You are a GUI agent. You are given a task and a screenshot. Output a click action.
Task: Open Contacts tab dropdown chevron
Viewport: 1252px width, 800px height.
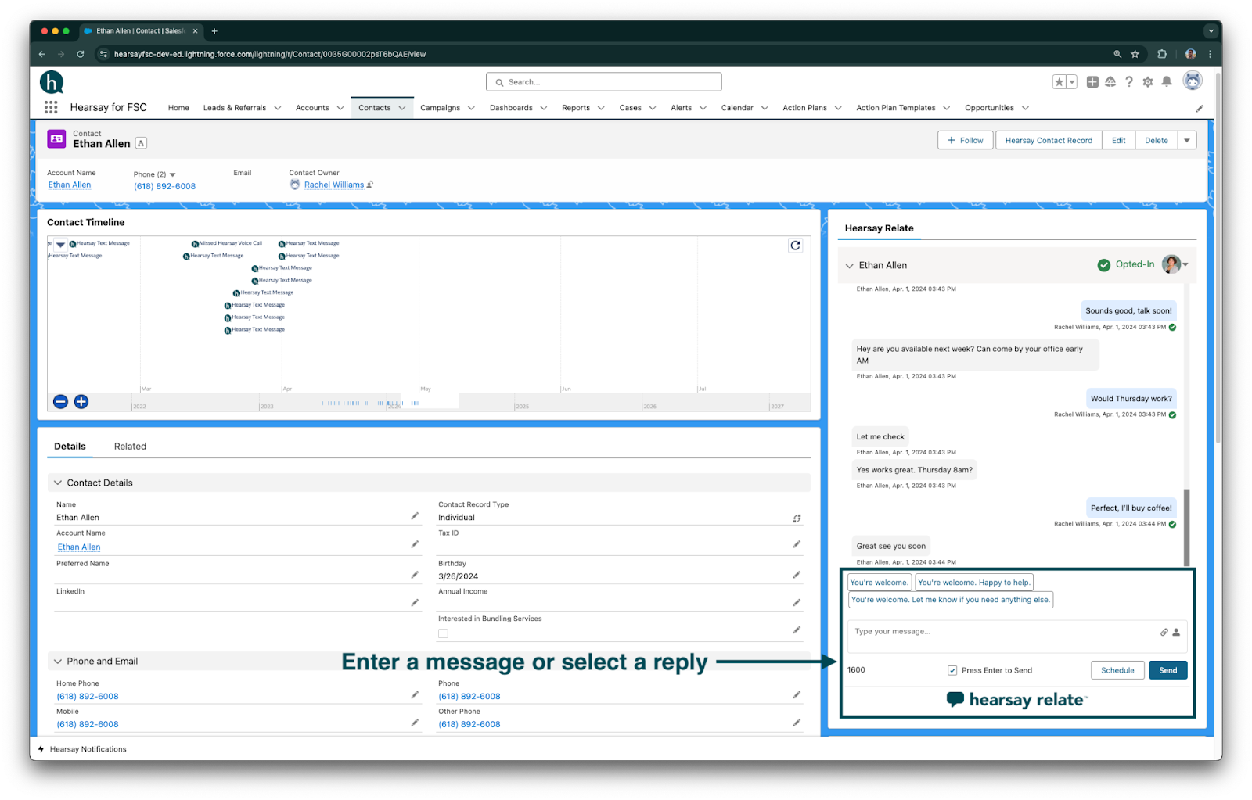coord(402,108)
